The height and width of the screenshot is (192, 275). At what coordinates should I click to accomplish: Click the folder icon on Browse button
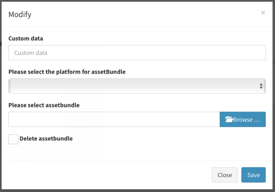(x=229, y=119)
